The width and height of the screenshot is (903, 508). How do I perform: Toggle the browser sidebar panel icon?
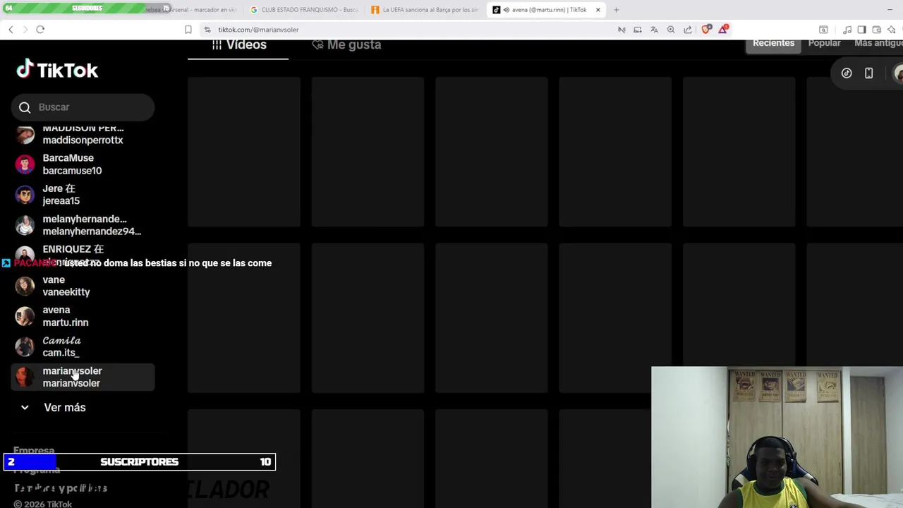[861, 30]
